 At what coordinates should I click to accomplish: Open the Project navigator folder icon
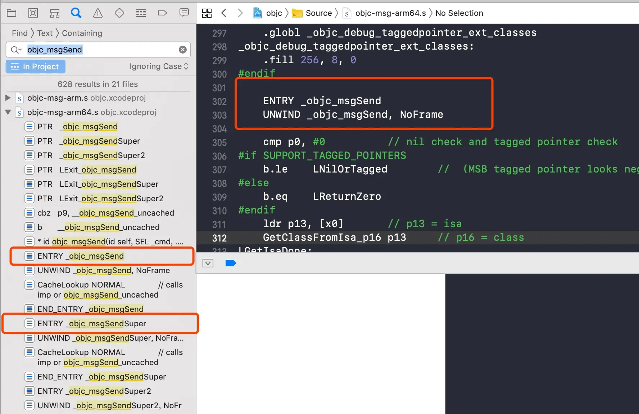click(12, 13)
